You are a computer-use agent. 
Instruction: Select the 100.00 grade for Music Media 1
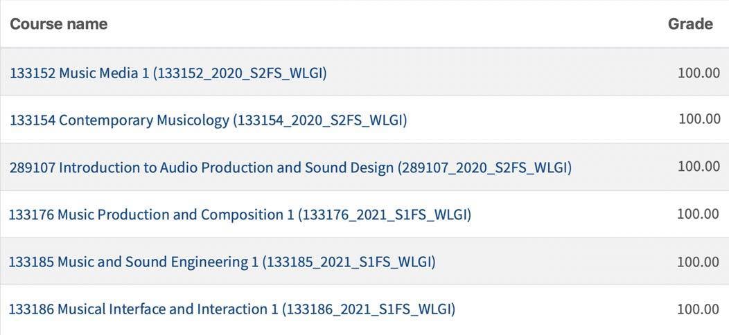[x=699, y=73]
